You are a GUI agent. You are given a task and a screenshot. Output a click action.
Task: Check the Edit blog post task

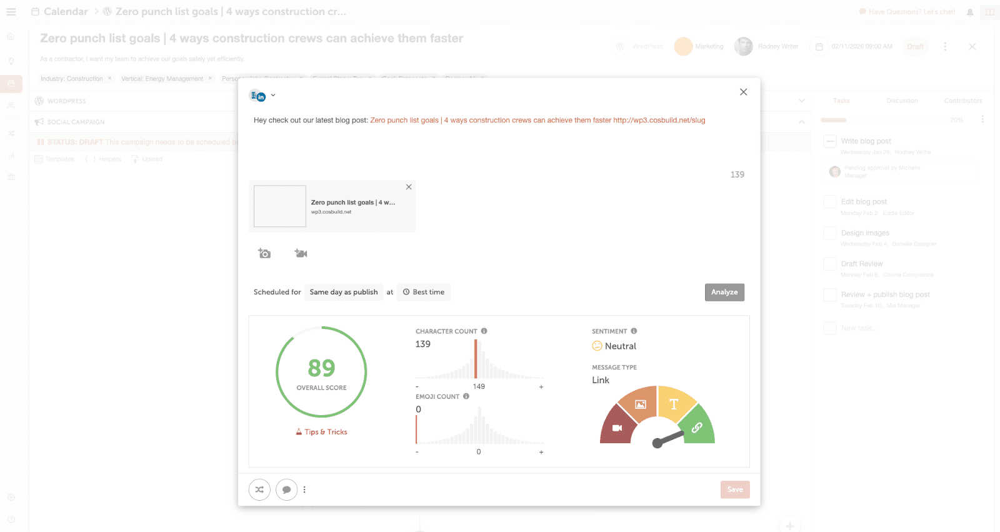[x=830, y=202]
